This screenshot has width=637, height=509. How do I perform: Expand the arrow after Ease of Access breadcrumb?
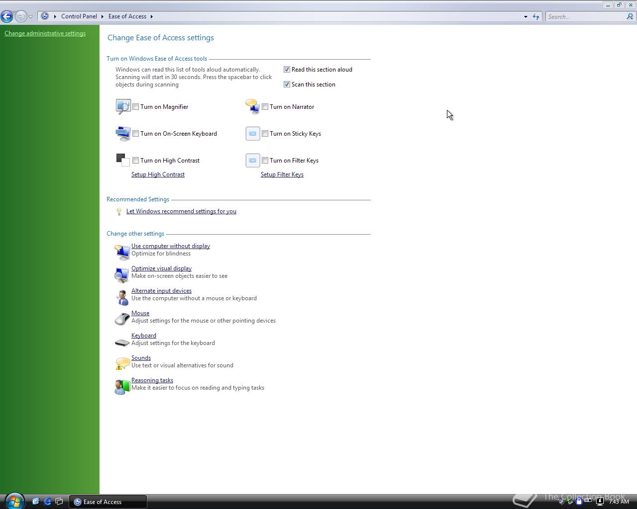point(151,16)
